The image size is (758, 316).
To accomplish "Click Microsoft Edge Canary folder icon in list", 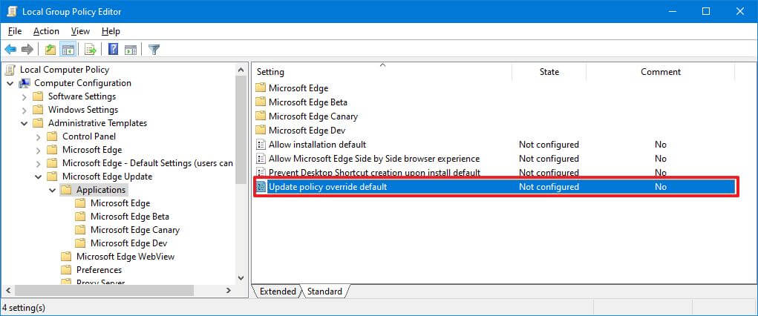I will (x=261, y=116).
